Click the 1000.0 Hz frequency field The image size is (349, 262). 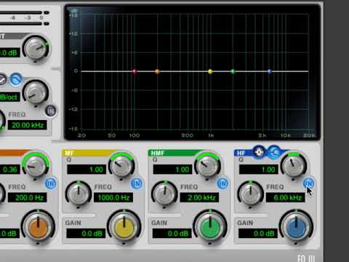pyautogui.click(x=113, y=198)
